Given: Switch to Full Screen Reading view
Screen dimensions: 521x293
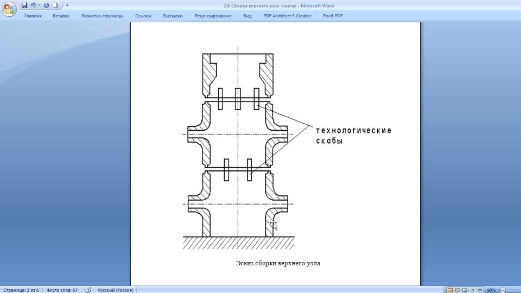Looking at the screenshot, I should tap(458, 290).
